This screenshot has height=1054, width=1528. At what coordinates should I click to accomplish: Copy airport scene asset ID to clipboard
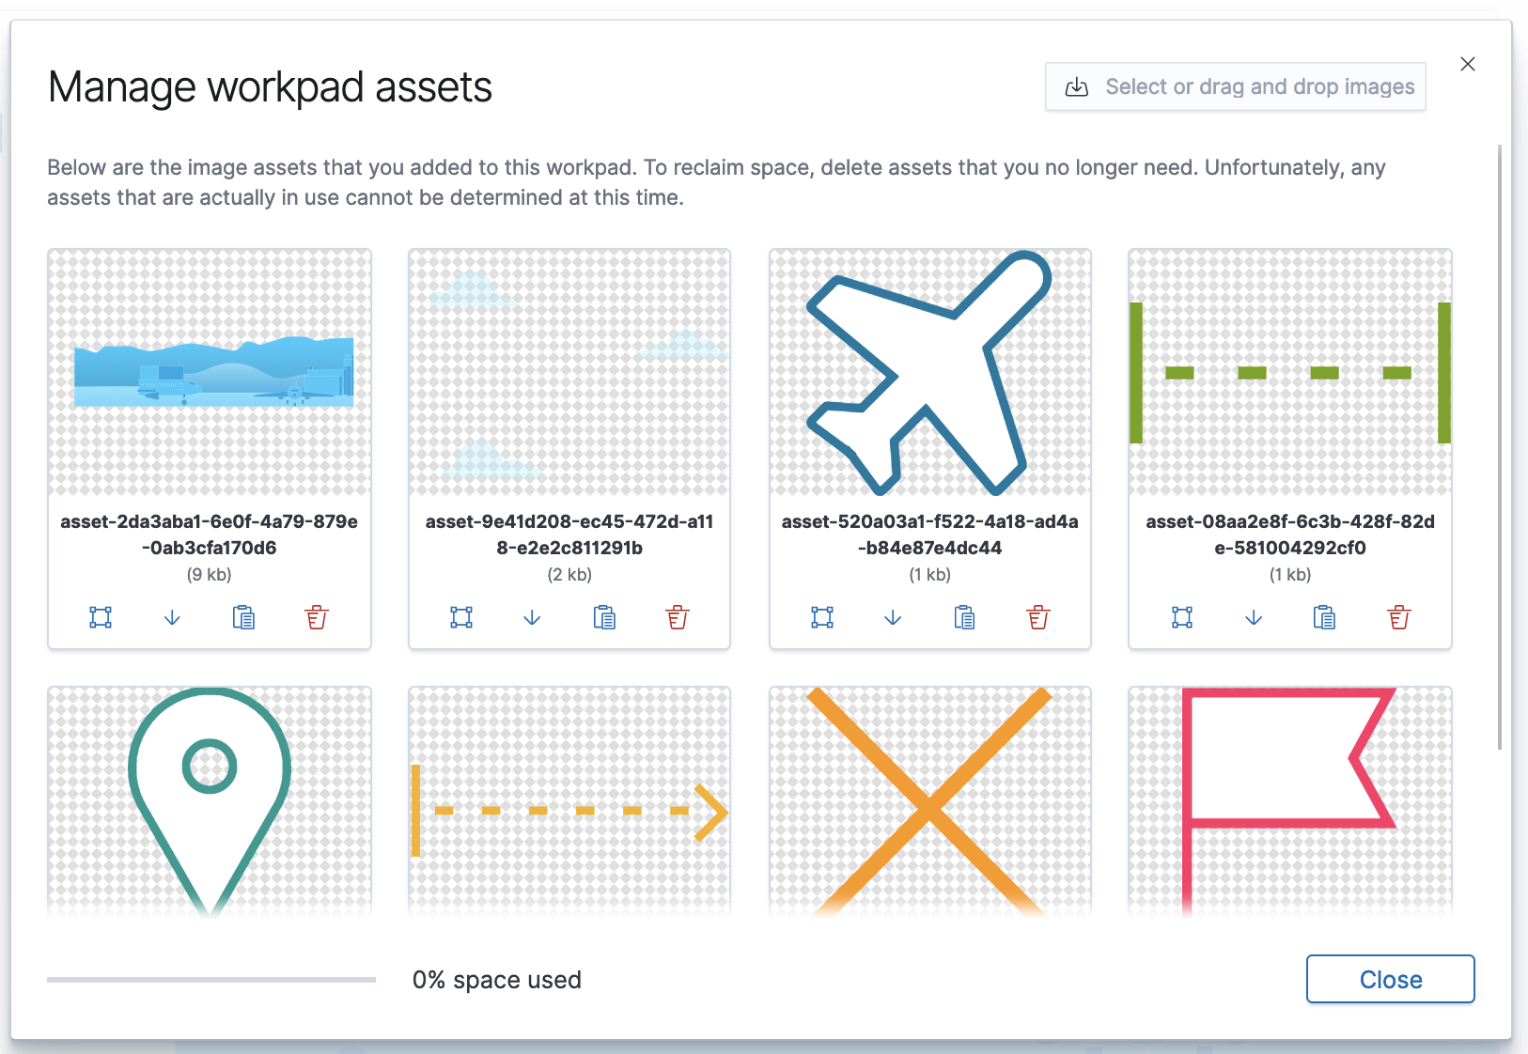[243, 617]
